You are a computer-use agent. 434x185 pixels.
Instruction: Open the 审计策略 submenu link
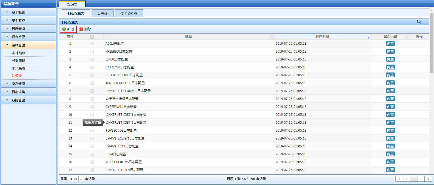point(19,53)
